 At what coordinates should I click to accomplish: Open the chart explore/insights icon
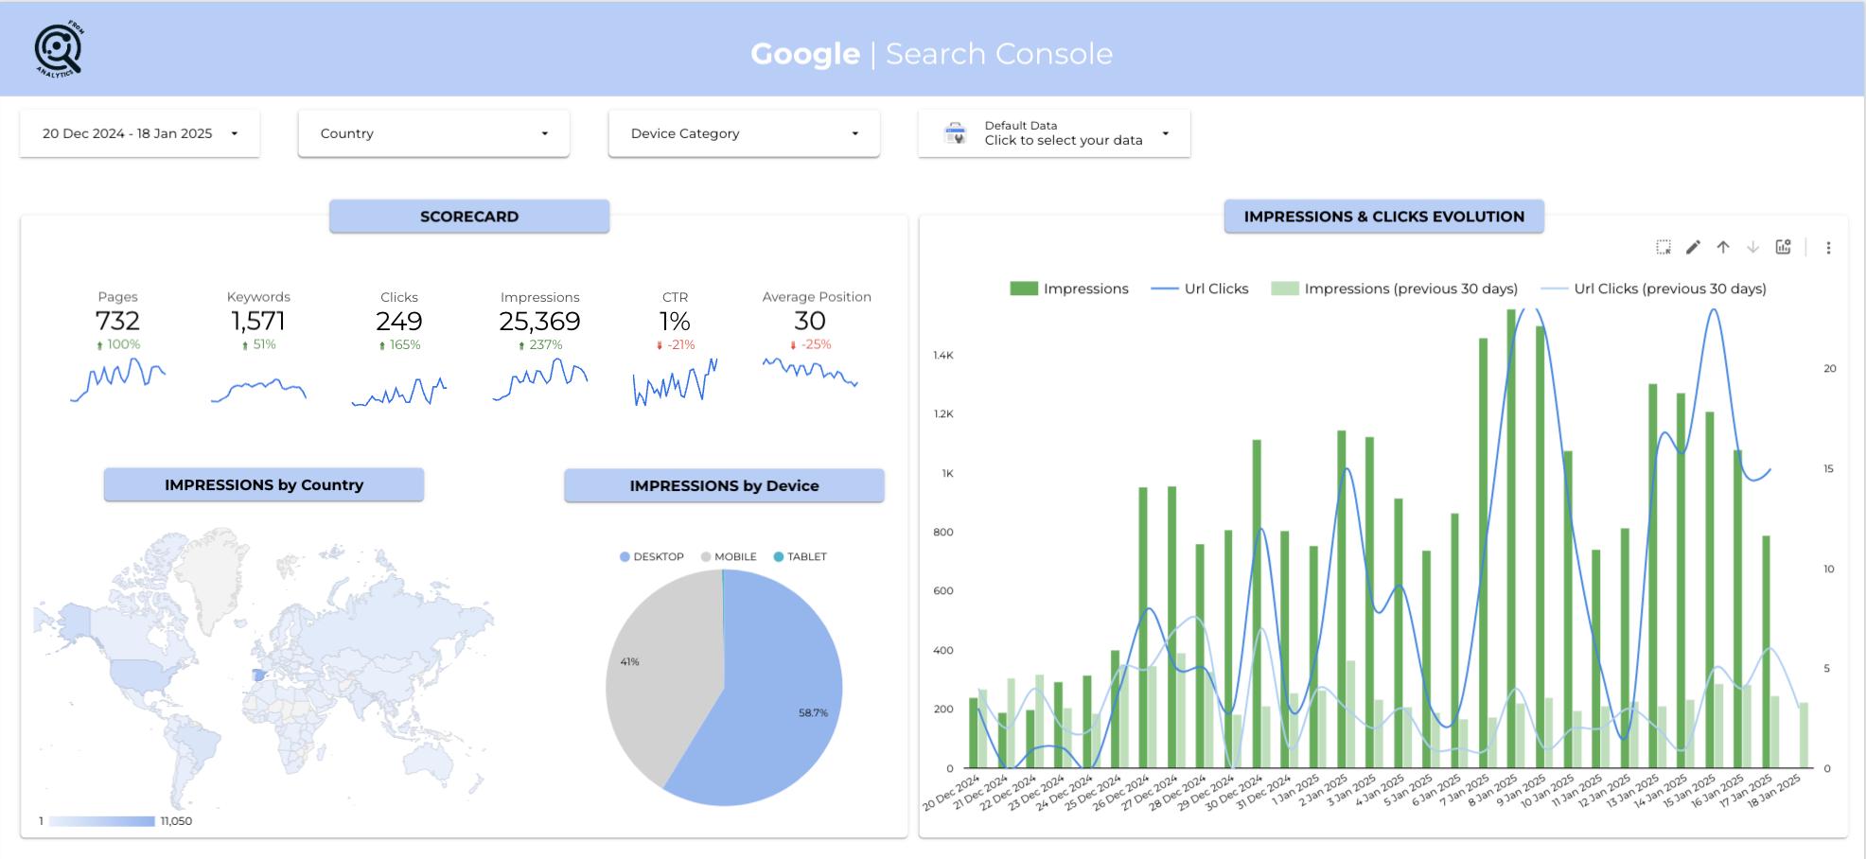click(1784, 247)
